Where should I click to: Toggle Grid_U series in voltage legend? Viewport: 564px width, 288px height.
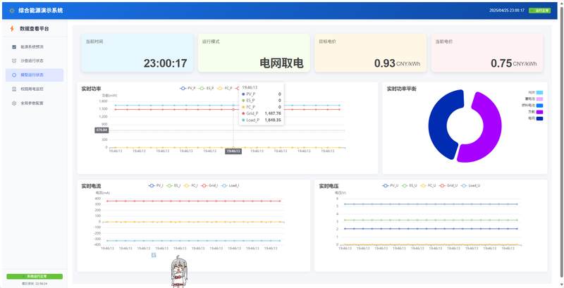click(x=448, y=186)
